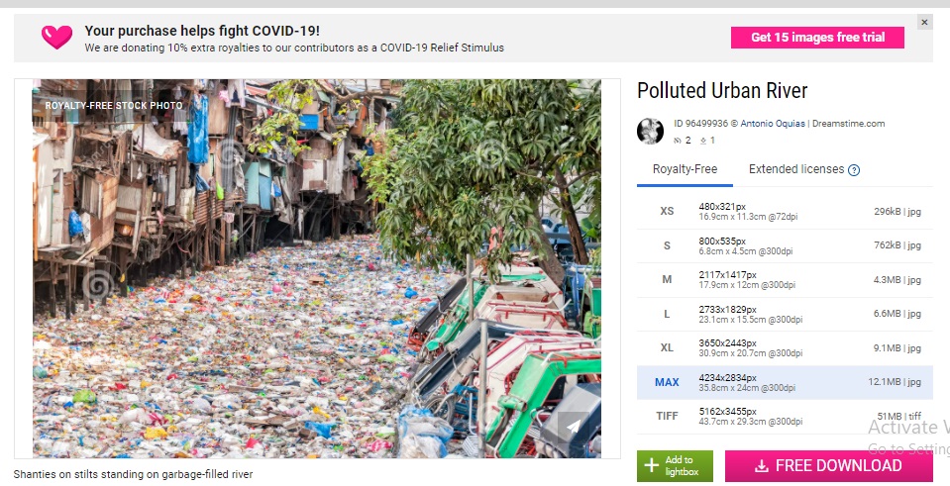Viewport: 950px width, 486px height.
Task: Click the downloads count icon beside views
Action: [x=703, y=141]
